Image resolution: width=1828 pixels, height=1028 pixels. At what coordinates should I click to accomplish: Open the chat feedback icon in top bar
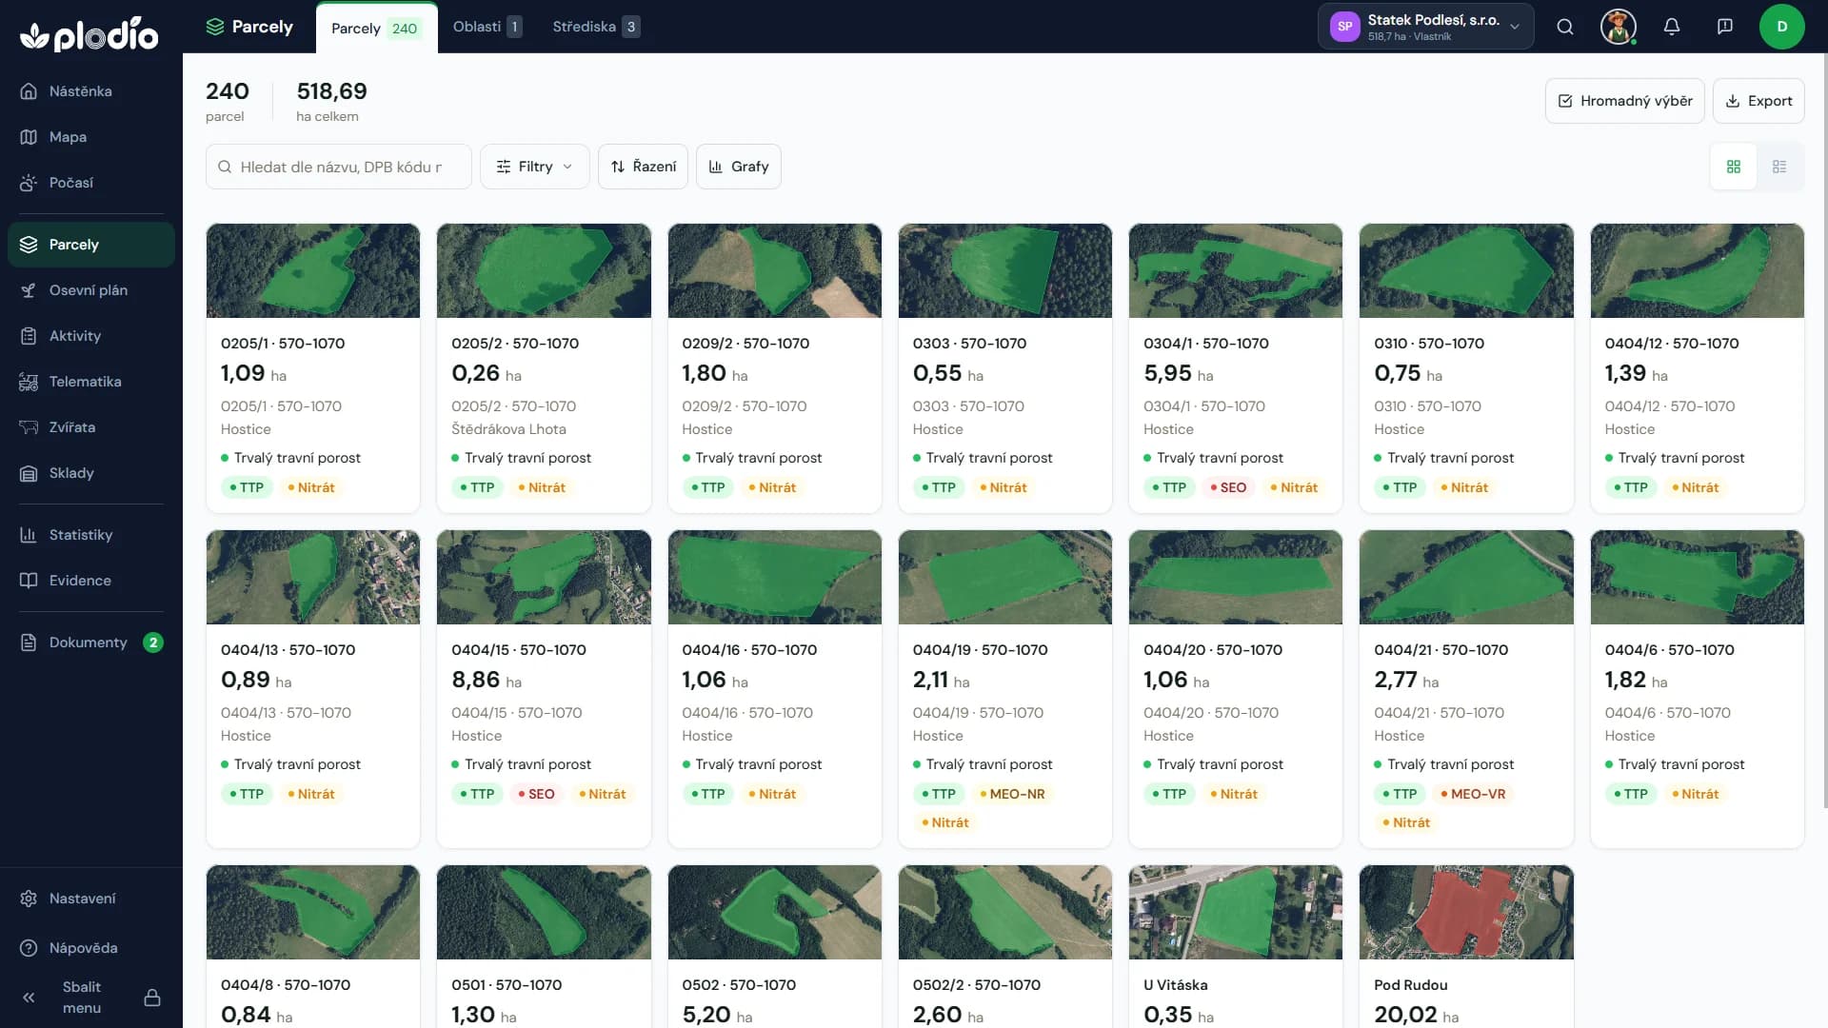(x=1725, y=27)
